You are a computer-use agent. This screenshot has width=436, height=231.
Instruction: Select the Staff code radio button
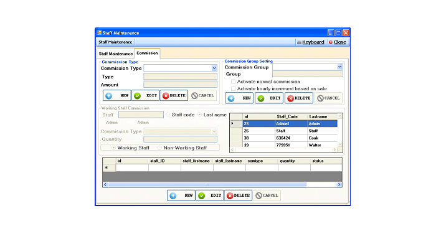pos(168,115)
